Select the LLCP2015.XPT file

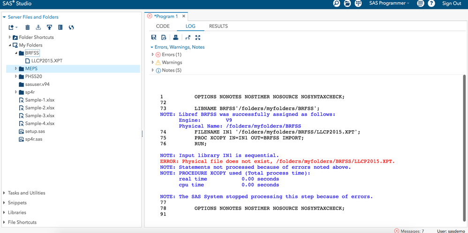tap(47, 61)
